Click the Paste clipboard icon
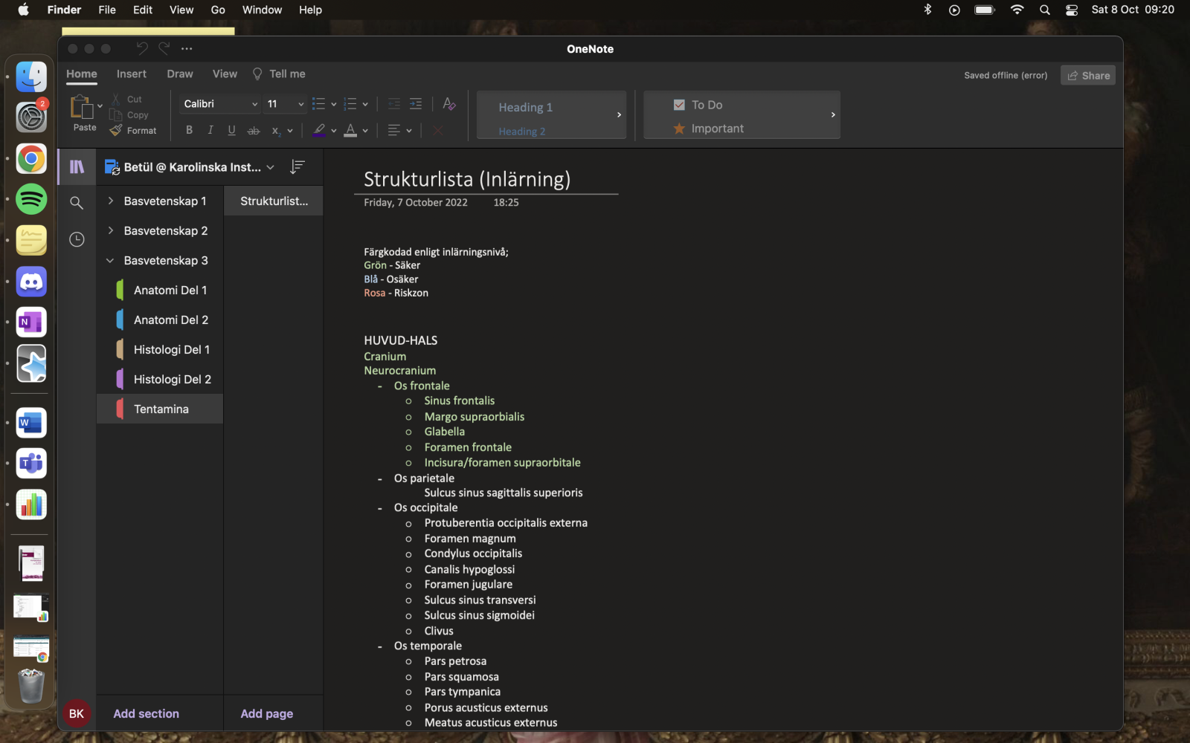 point(82,108)
